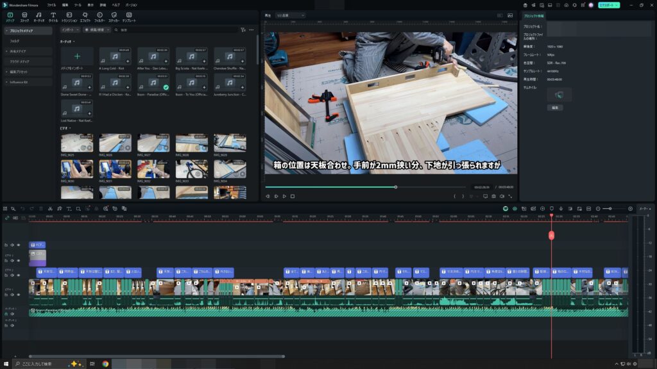Hide the top title track using eye icon

[x=19, y=245]
